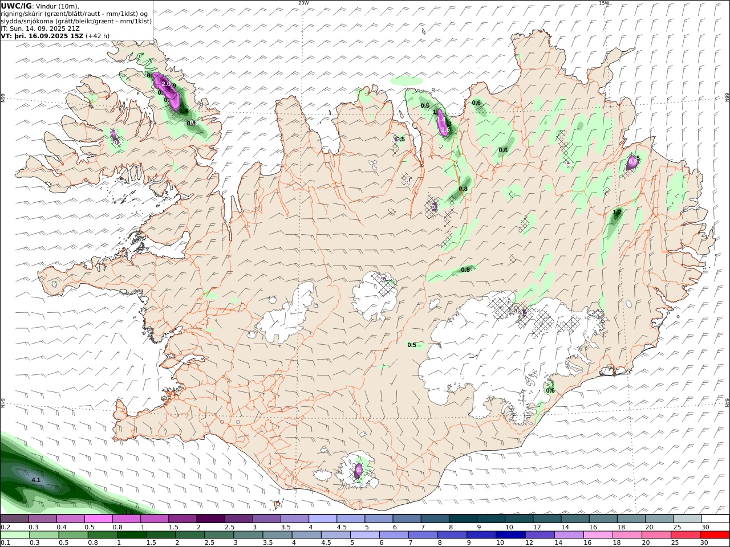Pick the 30 white upper-row swatch
The height and width of the screenshot is (547, 730).
pos(714,519)
